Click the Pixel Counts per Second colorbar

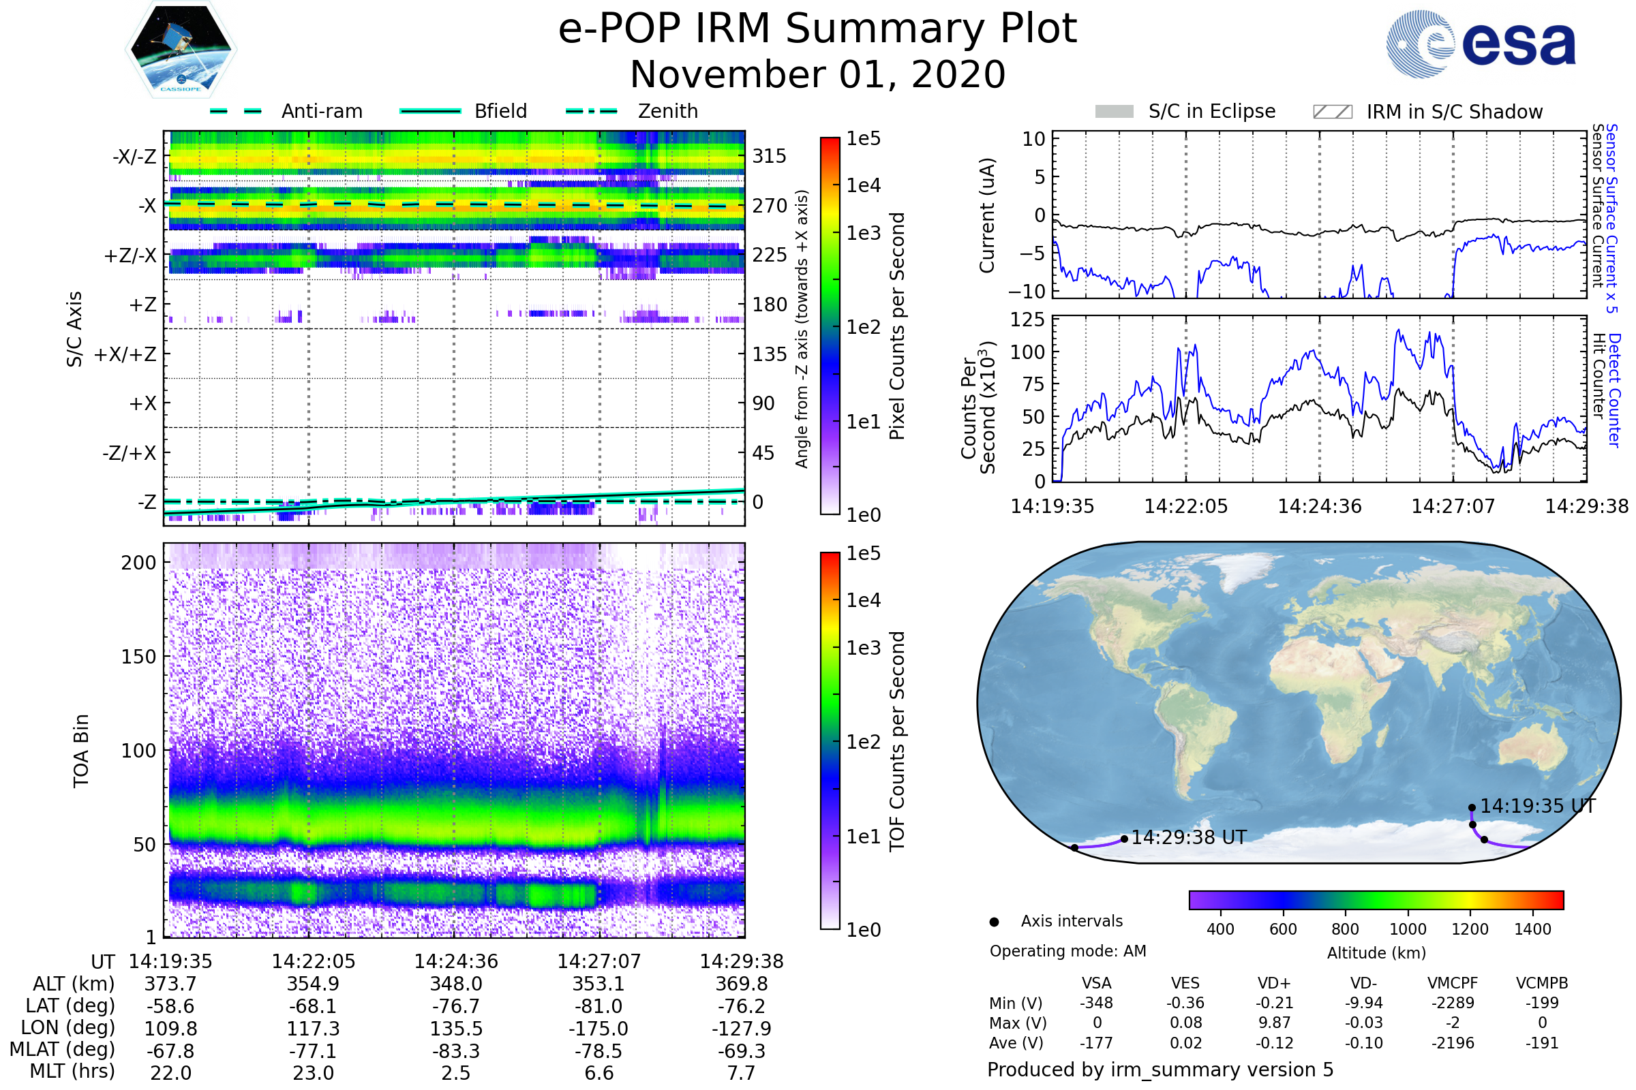point(830,326)
